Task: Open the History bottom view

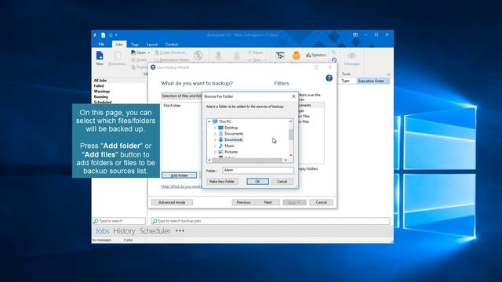Action: [124, 231]
